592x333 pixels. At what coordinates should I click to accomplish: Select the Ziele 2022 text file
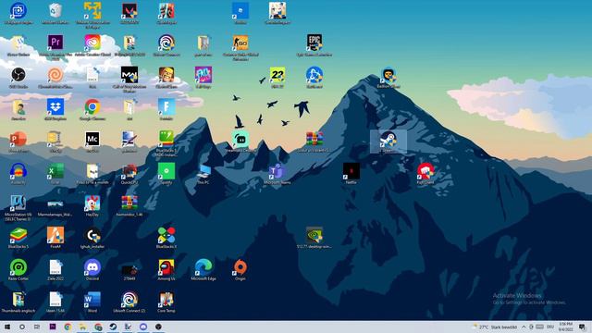click(x=55, y=267)
